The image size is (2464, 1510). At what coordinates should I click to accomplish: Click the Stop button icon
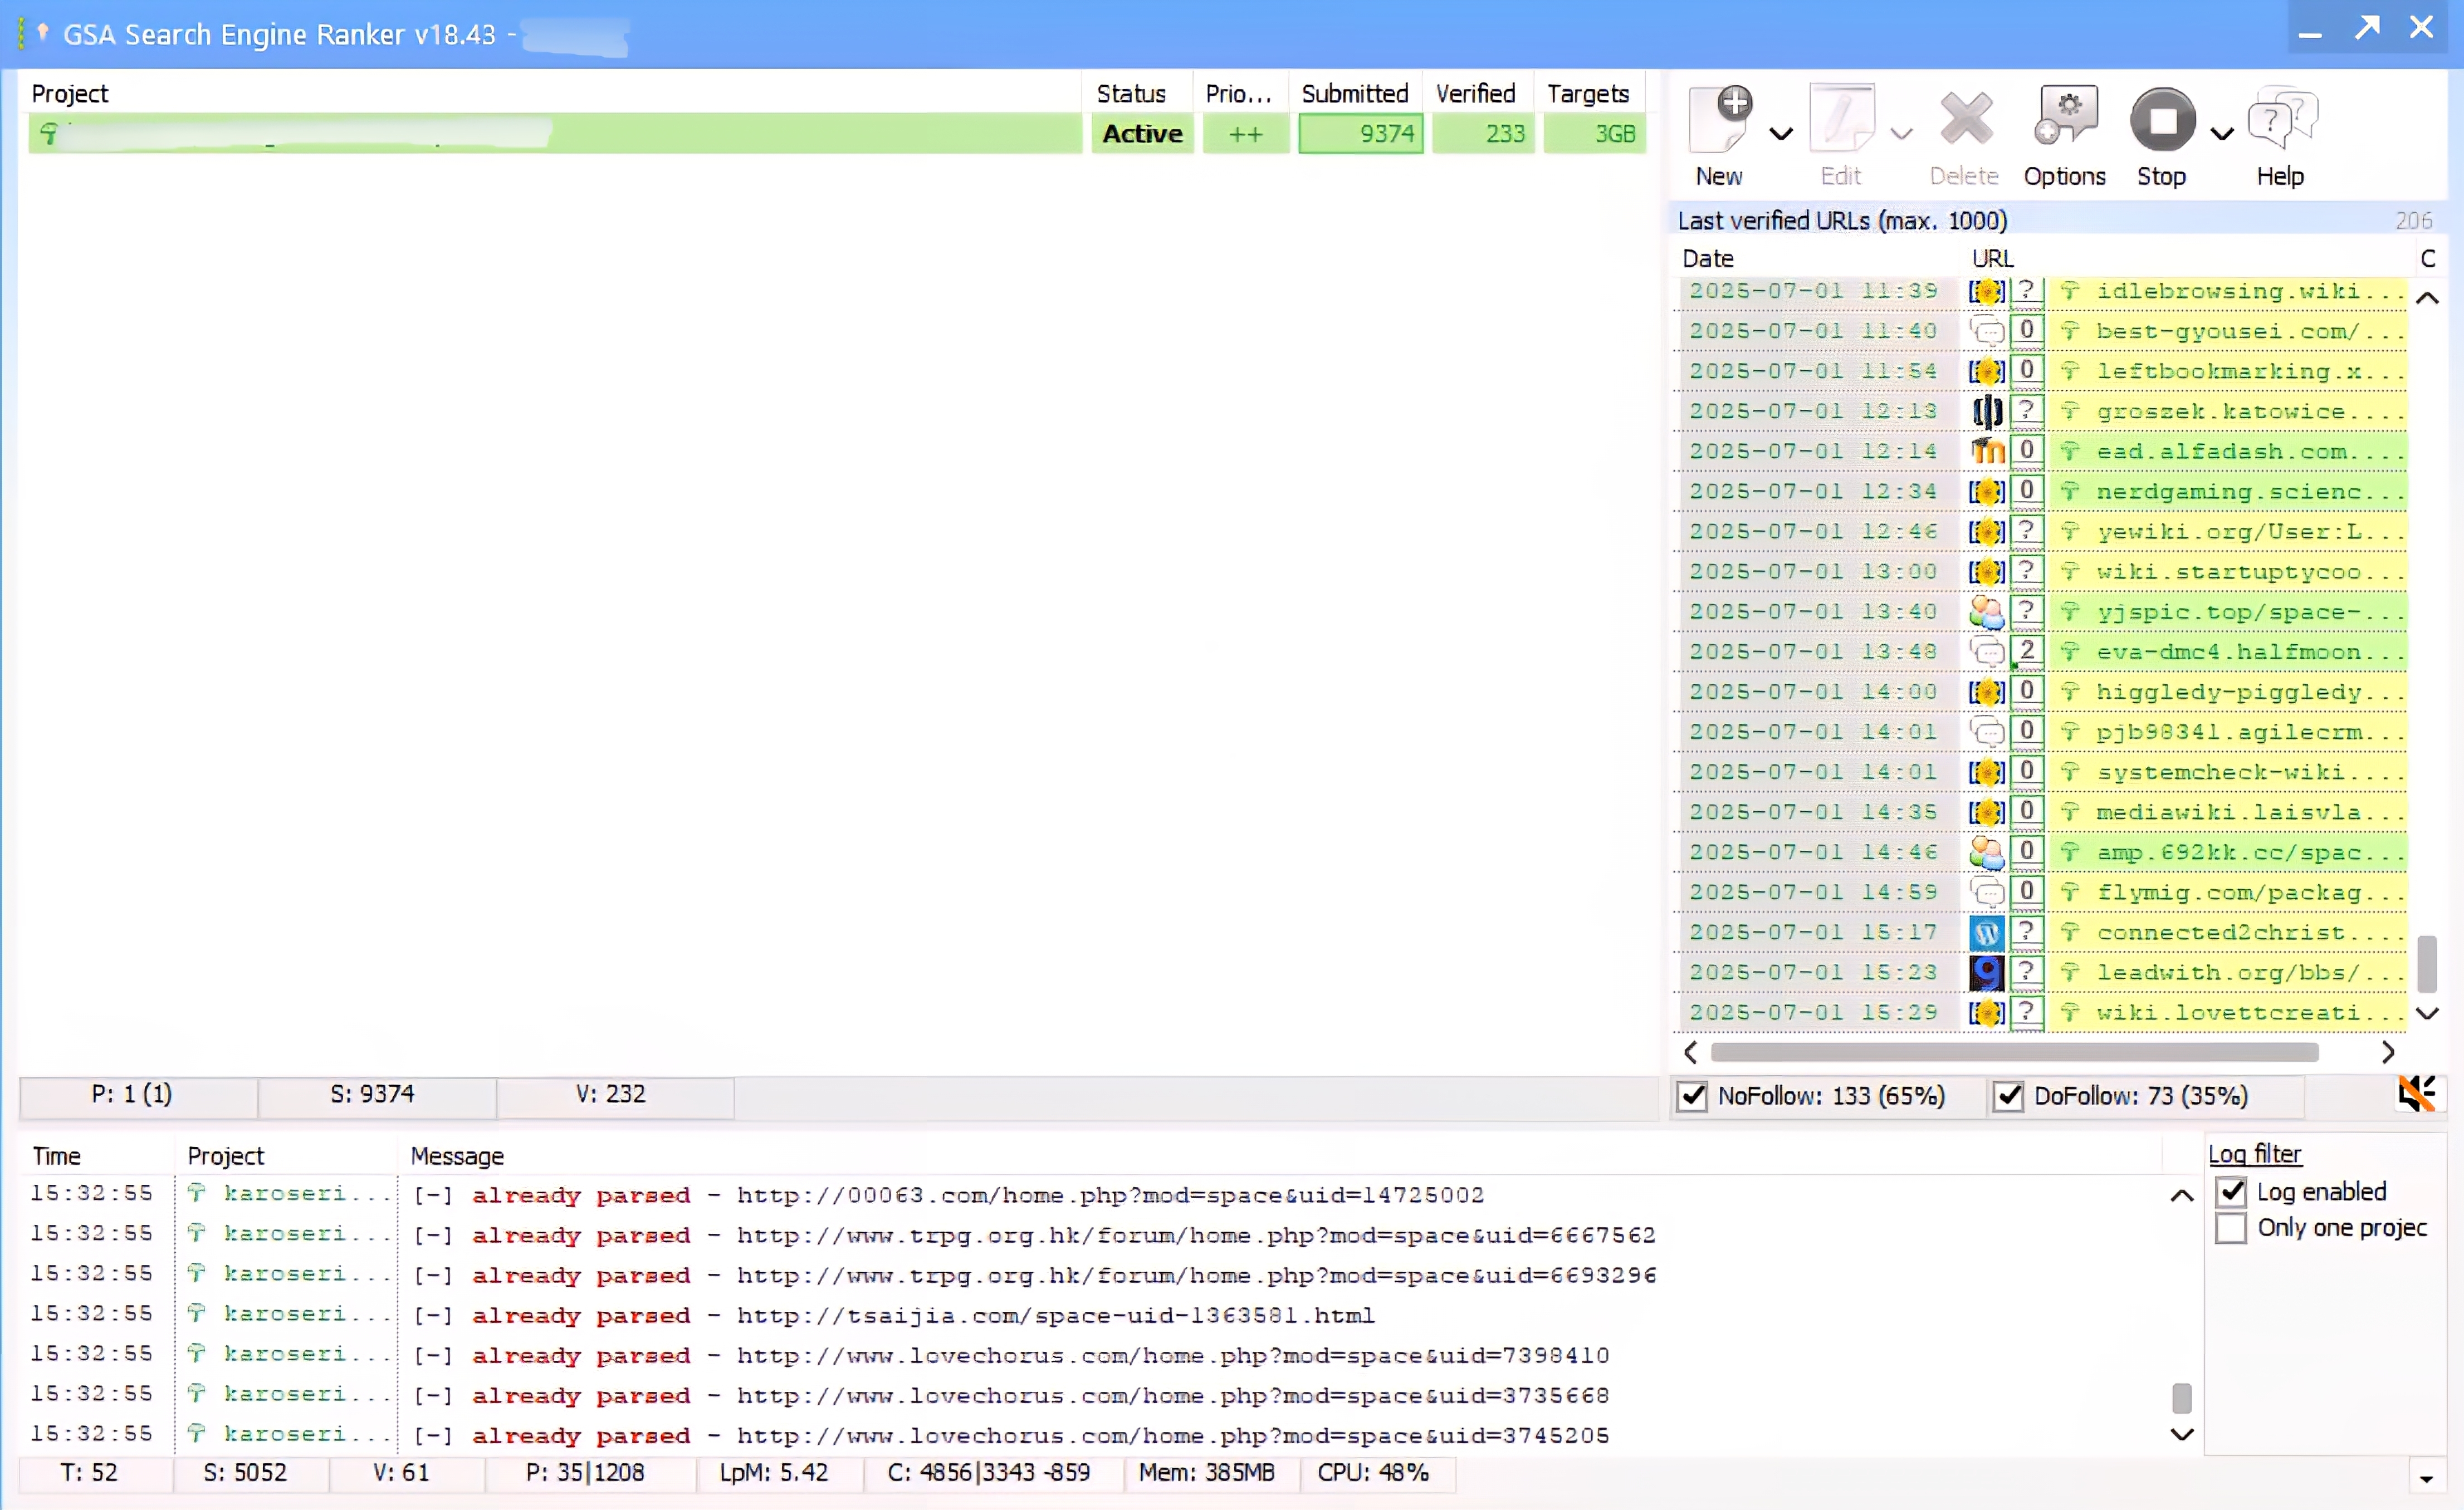2162,120
